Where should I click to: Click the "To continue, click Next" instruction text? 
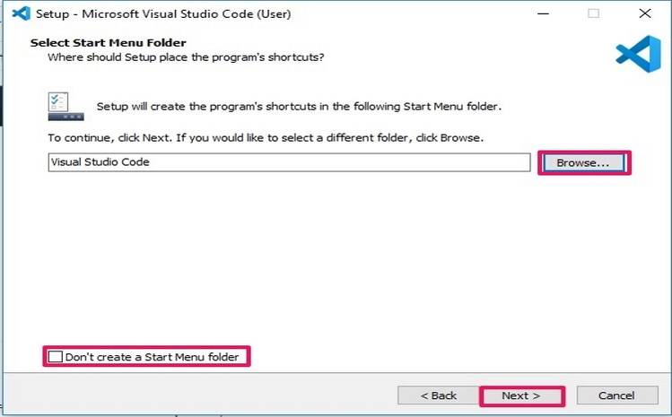pyautogui.click(x=265, y=138)
